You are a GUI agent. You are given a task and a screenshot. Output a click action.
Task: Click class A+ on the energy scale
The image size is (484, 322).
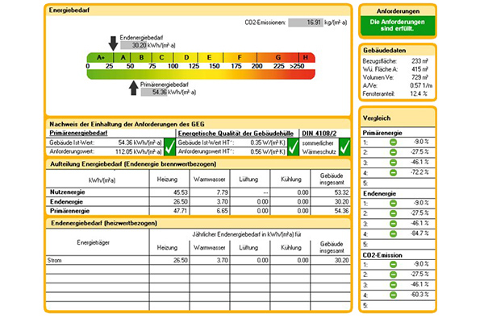click(x=101, y=57)
